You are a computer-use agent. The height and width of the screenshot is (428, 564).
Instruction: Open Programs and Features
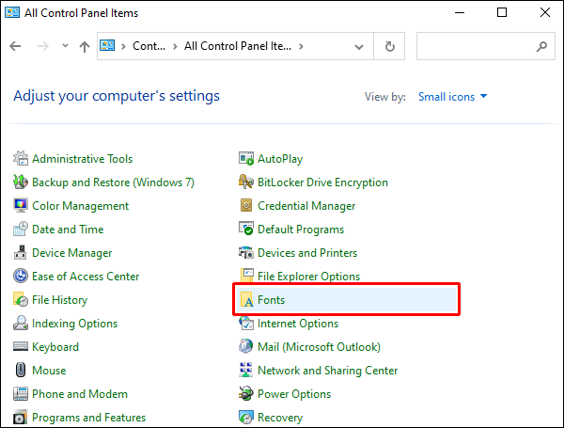(88, 418)
